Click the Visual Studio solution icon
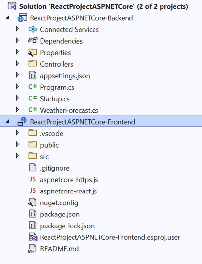Screen dimensions: 202x264 tap(12, 6)
